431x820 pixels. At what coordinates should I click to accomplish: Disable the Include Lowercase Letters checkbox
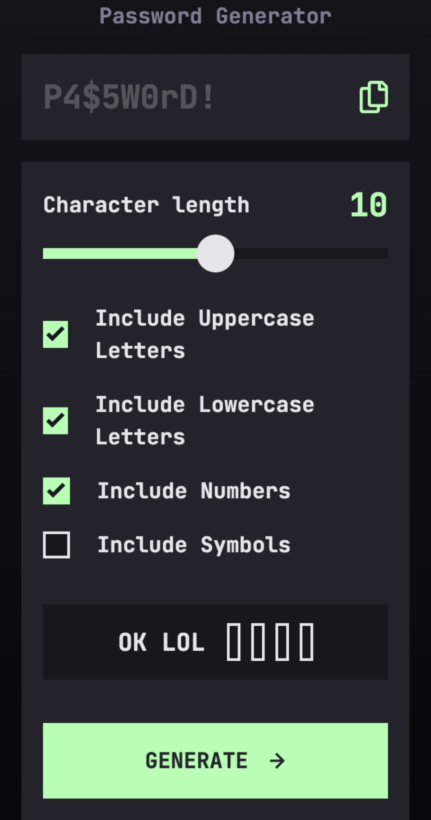coord(56,421)
